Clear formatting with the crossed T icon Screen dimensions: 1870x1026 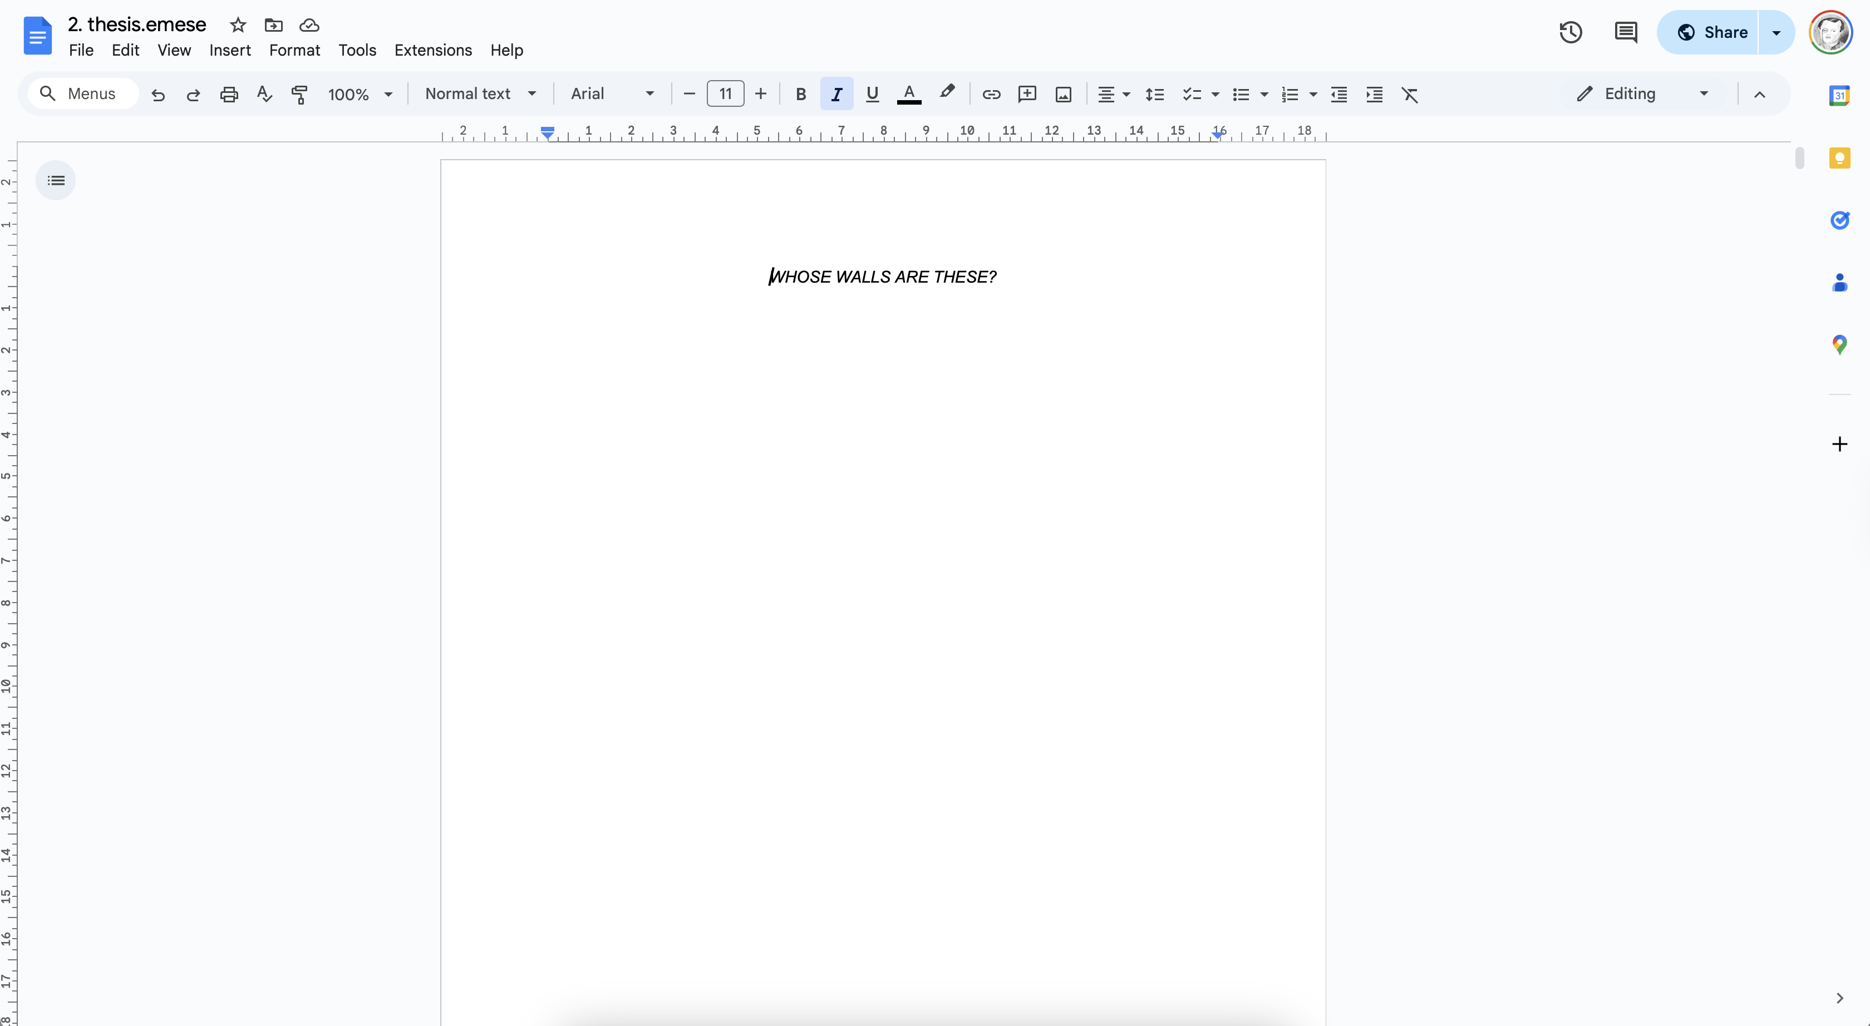(x=1409, y=95)
